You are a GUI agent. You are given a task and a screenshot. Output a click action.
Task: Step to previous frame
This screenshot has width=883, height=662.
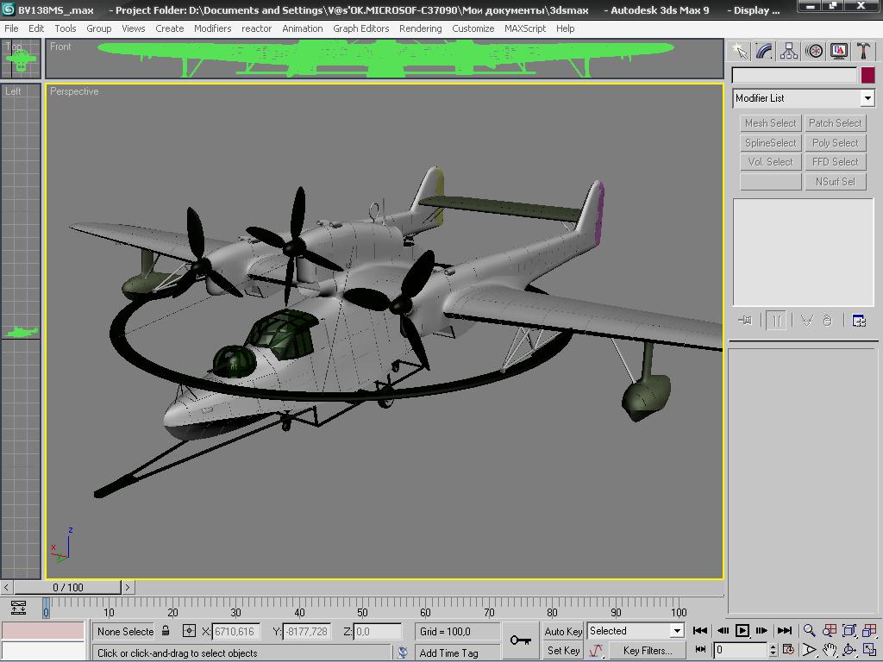point(723,630)
